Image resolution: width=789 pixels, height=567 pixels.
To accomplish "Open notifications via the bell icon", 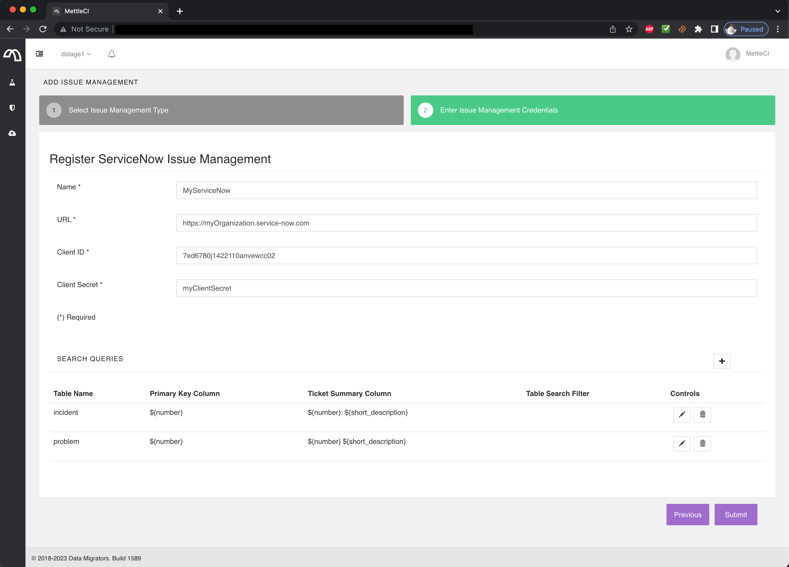I will click(x=112, y=54).
